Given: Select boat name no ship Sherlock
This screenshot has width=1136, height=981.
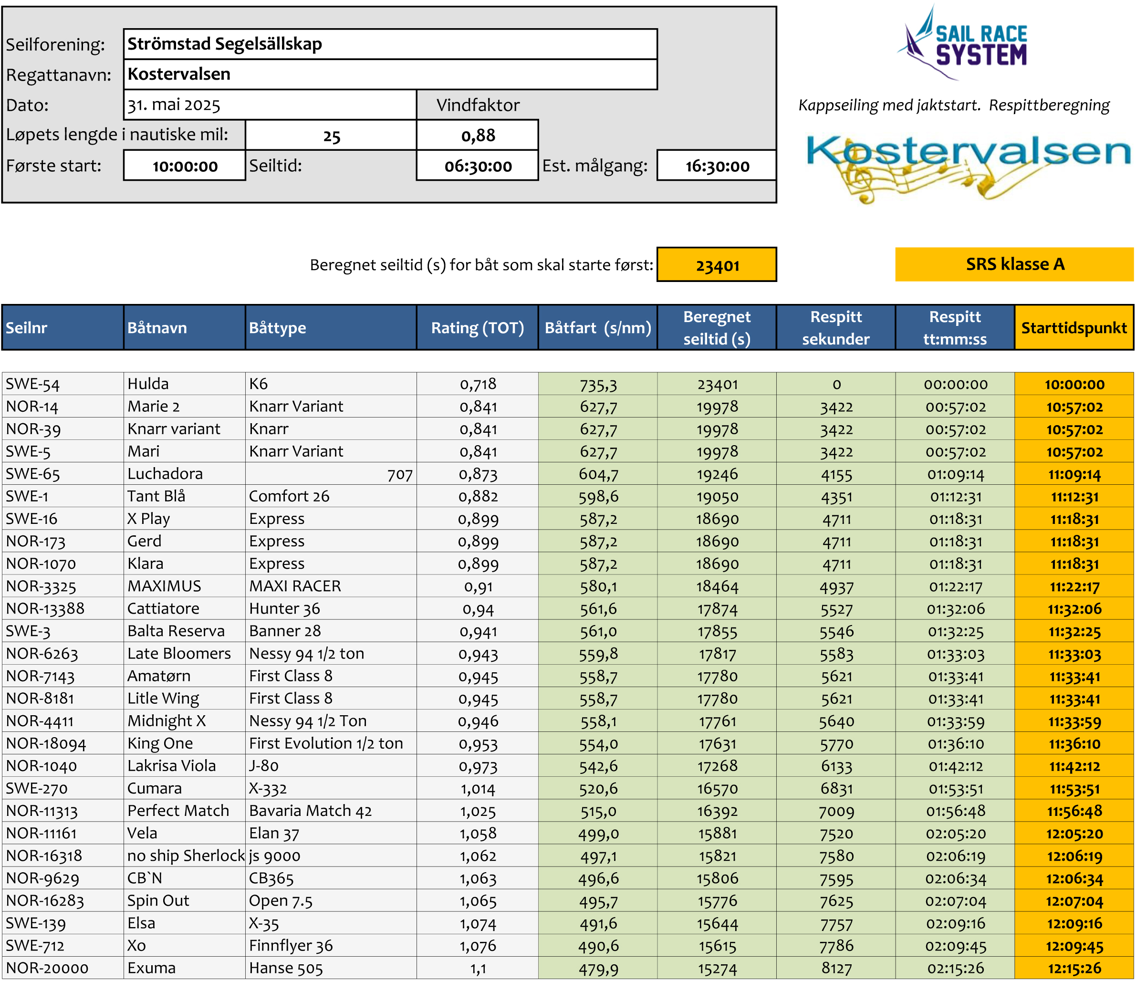Looking at the screenshot, I should tap(185, 856).
